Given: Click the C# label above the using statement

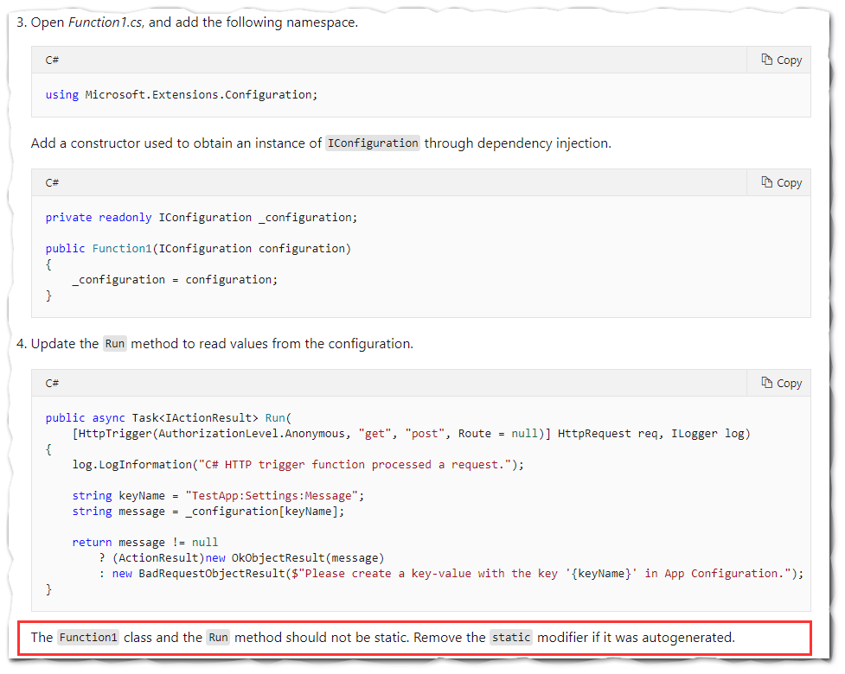Looking at the screenshot, I should point(52,60).
